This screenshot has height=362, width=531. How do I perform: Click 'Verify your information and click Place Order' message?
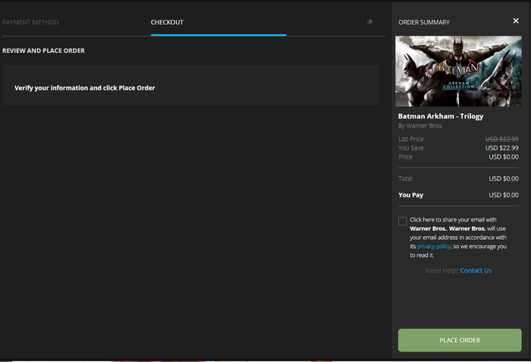[x=85, y=88]
